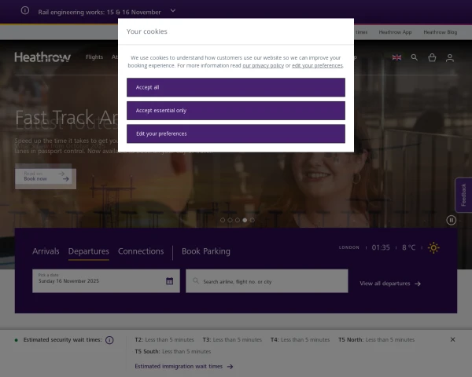Image resolution: width=472 pixels, height=377 pixels.
Task: Switch to Connections tab
Action: tap(141, 251)
